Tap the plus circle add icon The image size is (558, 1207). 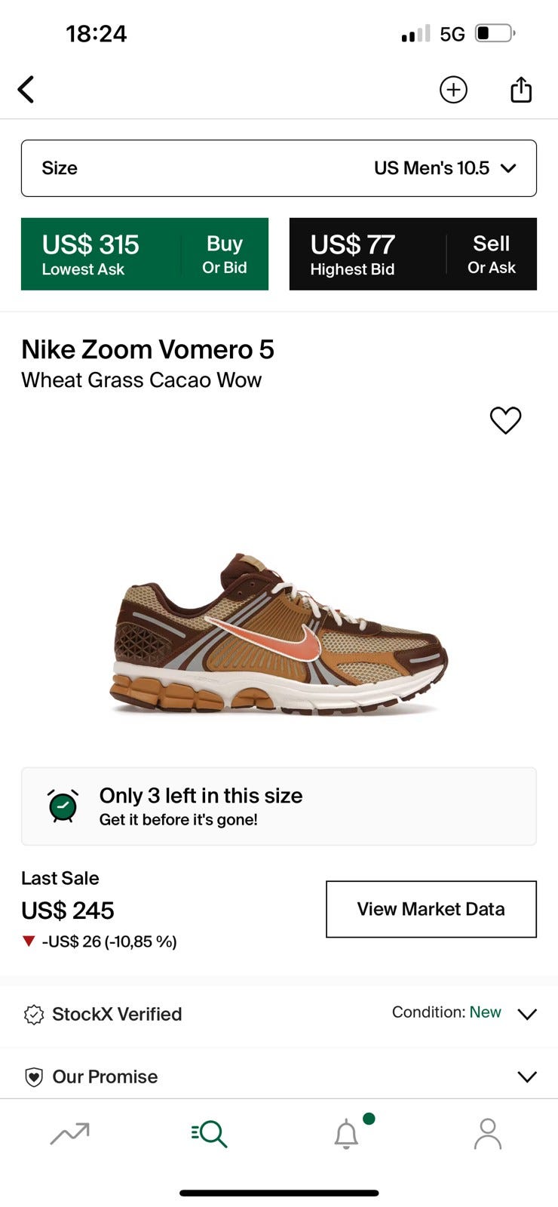[x=453, y=90]
